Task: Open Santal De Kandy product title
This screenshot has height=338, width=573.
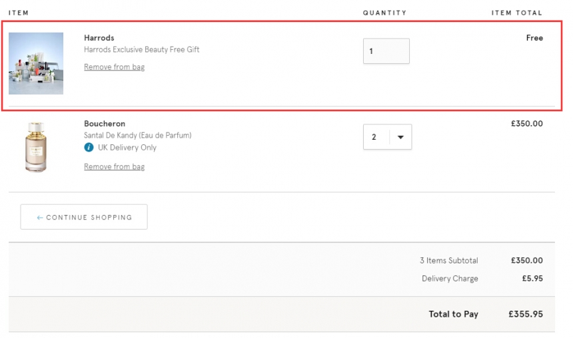Action: [x=137, y=136]
